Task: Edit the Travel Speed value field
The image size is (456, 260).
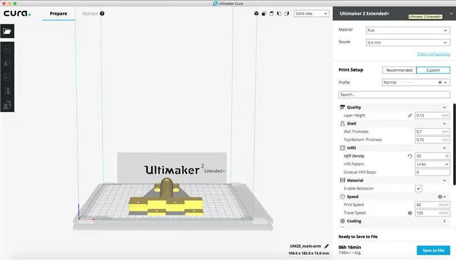Action: [x=433, y=213]
